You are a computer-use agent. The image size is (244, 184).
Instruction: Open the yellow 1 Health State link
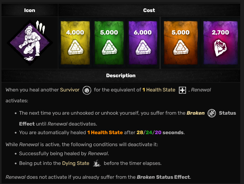tap(159, 90)
